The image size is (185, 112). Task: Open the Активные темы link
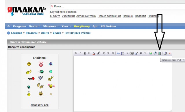[86, 16]
